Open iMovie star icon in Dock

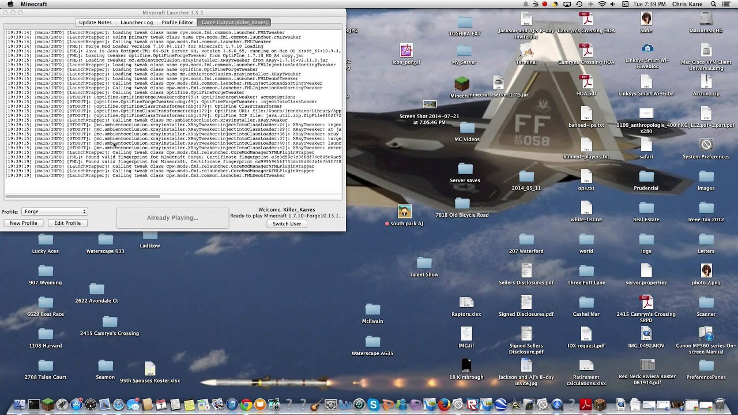[515, 405]
